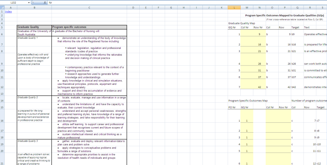
Task: Select row 1 header
Action: [x=2, y=12]
